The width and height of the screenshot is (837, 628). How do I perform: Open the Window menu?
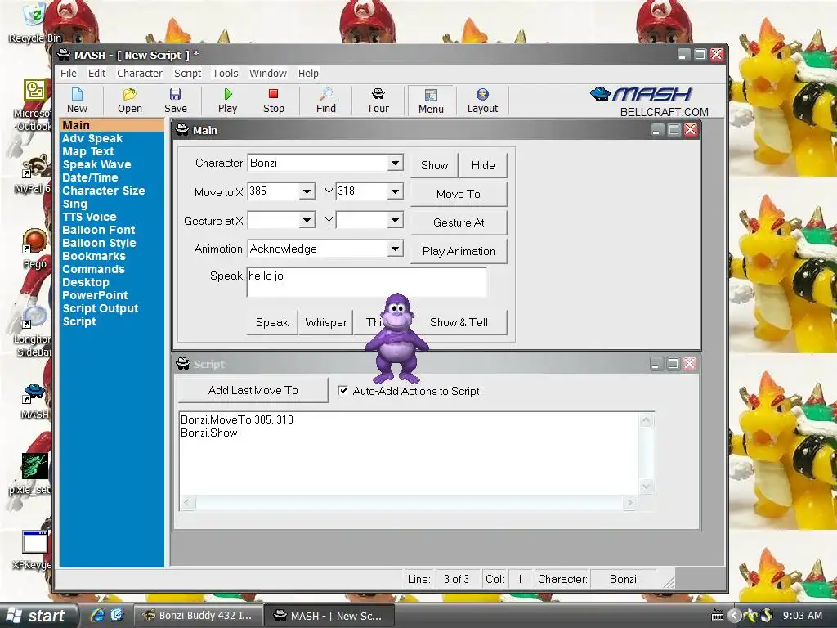[268, 73]
